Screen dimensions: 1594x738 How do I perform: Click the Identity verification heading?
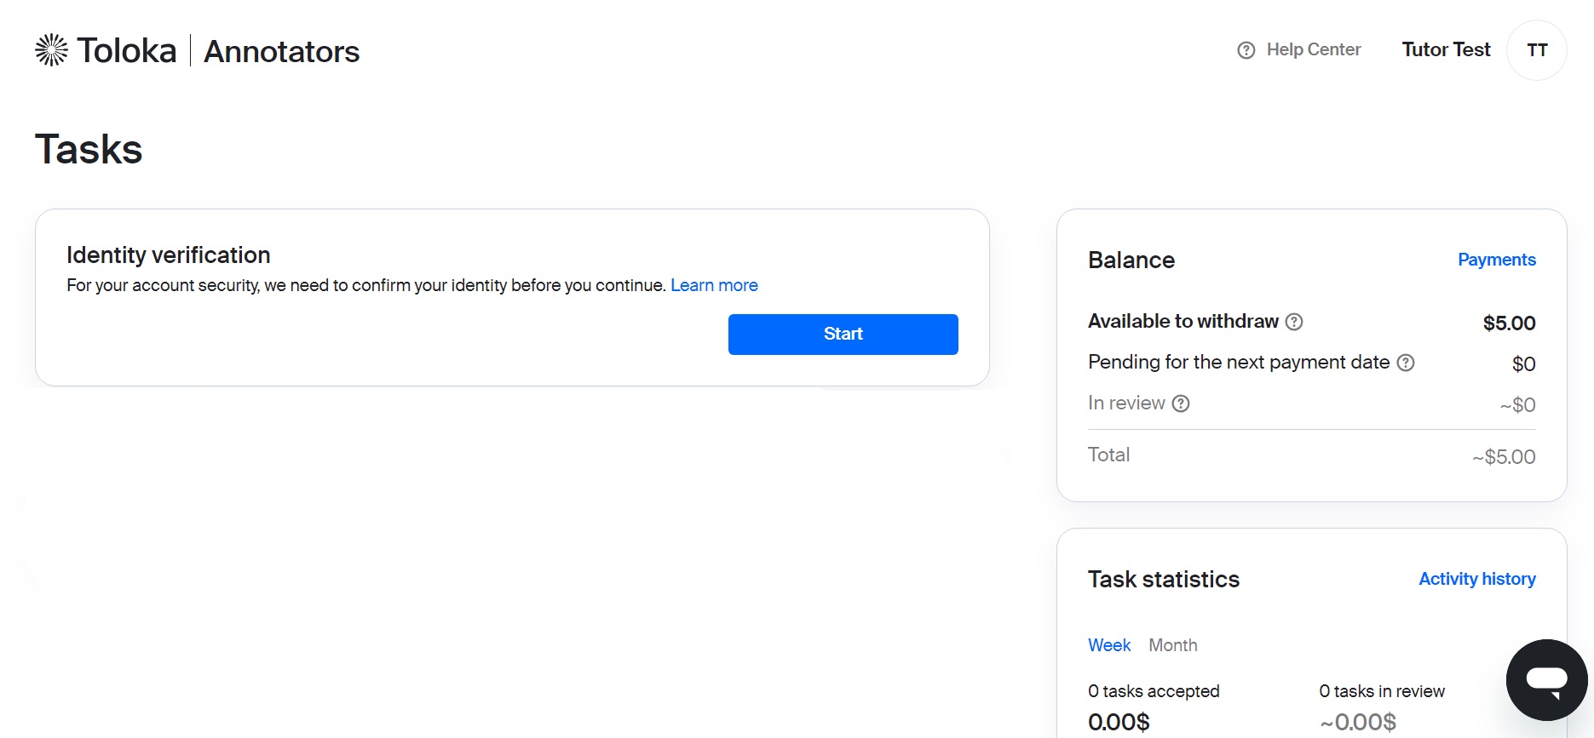(169, 255)
